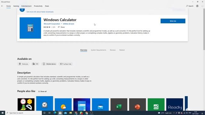The image size is (205, 115).
Task: Select the Overview section tab
Action: (x=84, y=50)
